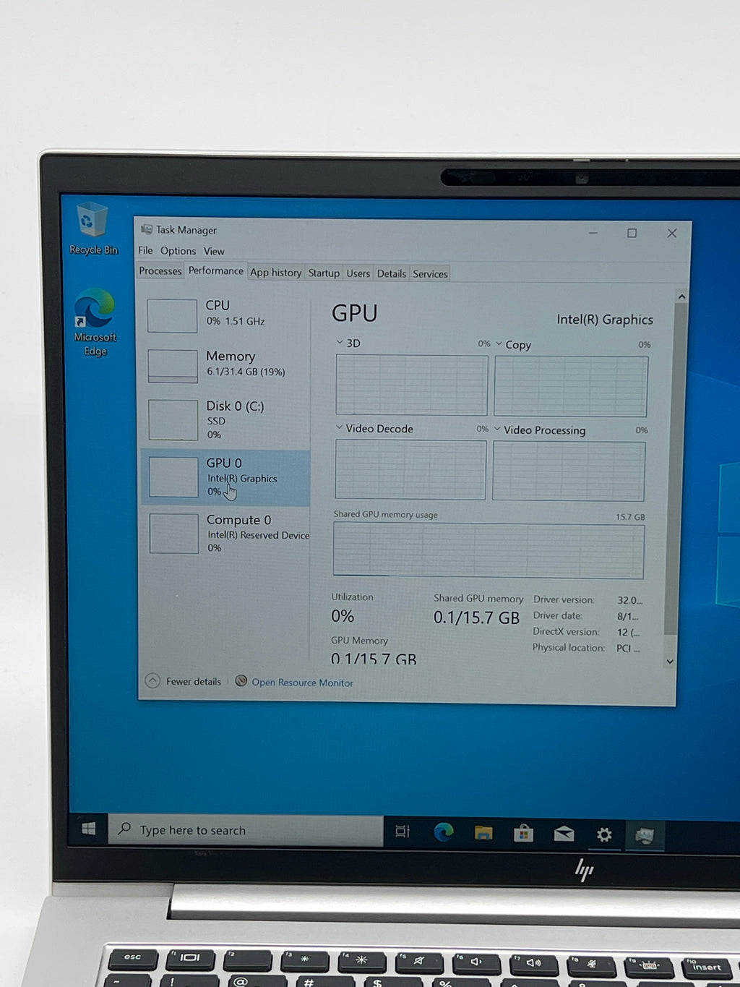Open the Microsoft Edge desktop shortcut
The image size is (740, 987).
[x=95, y=322]
